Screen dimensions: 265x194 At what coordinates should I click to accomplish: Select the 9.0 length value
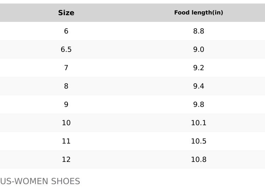[199, 49]
